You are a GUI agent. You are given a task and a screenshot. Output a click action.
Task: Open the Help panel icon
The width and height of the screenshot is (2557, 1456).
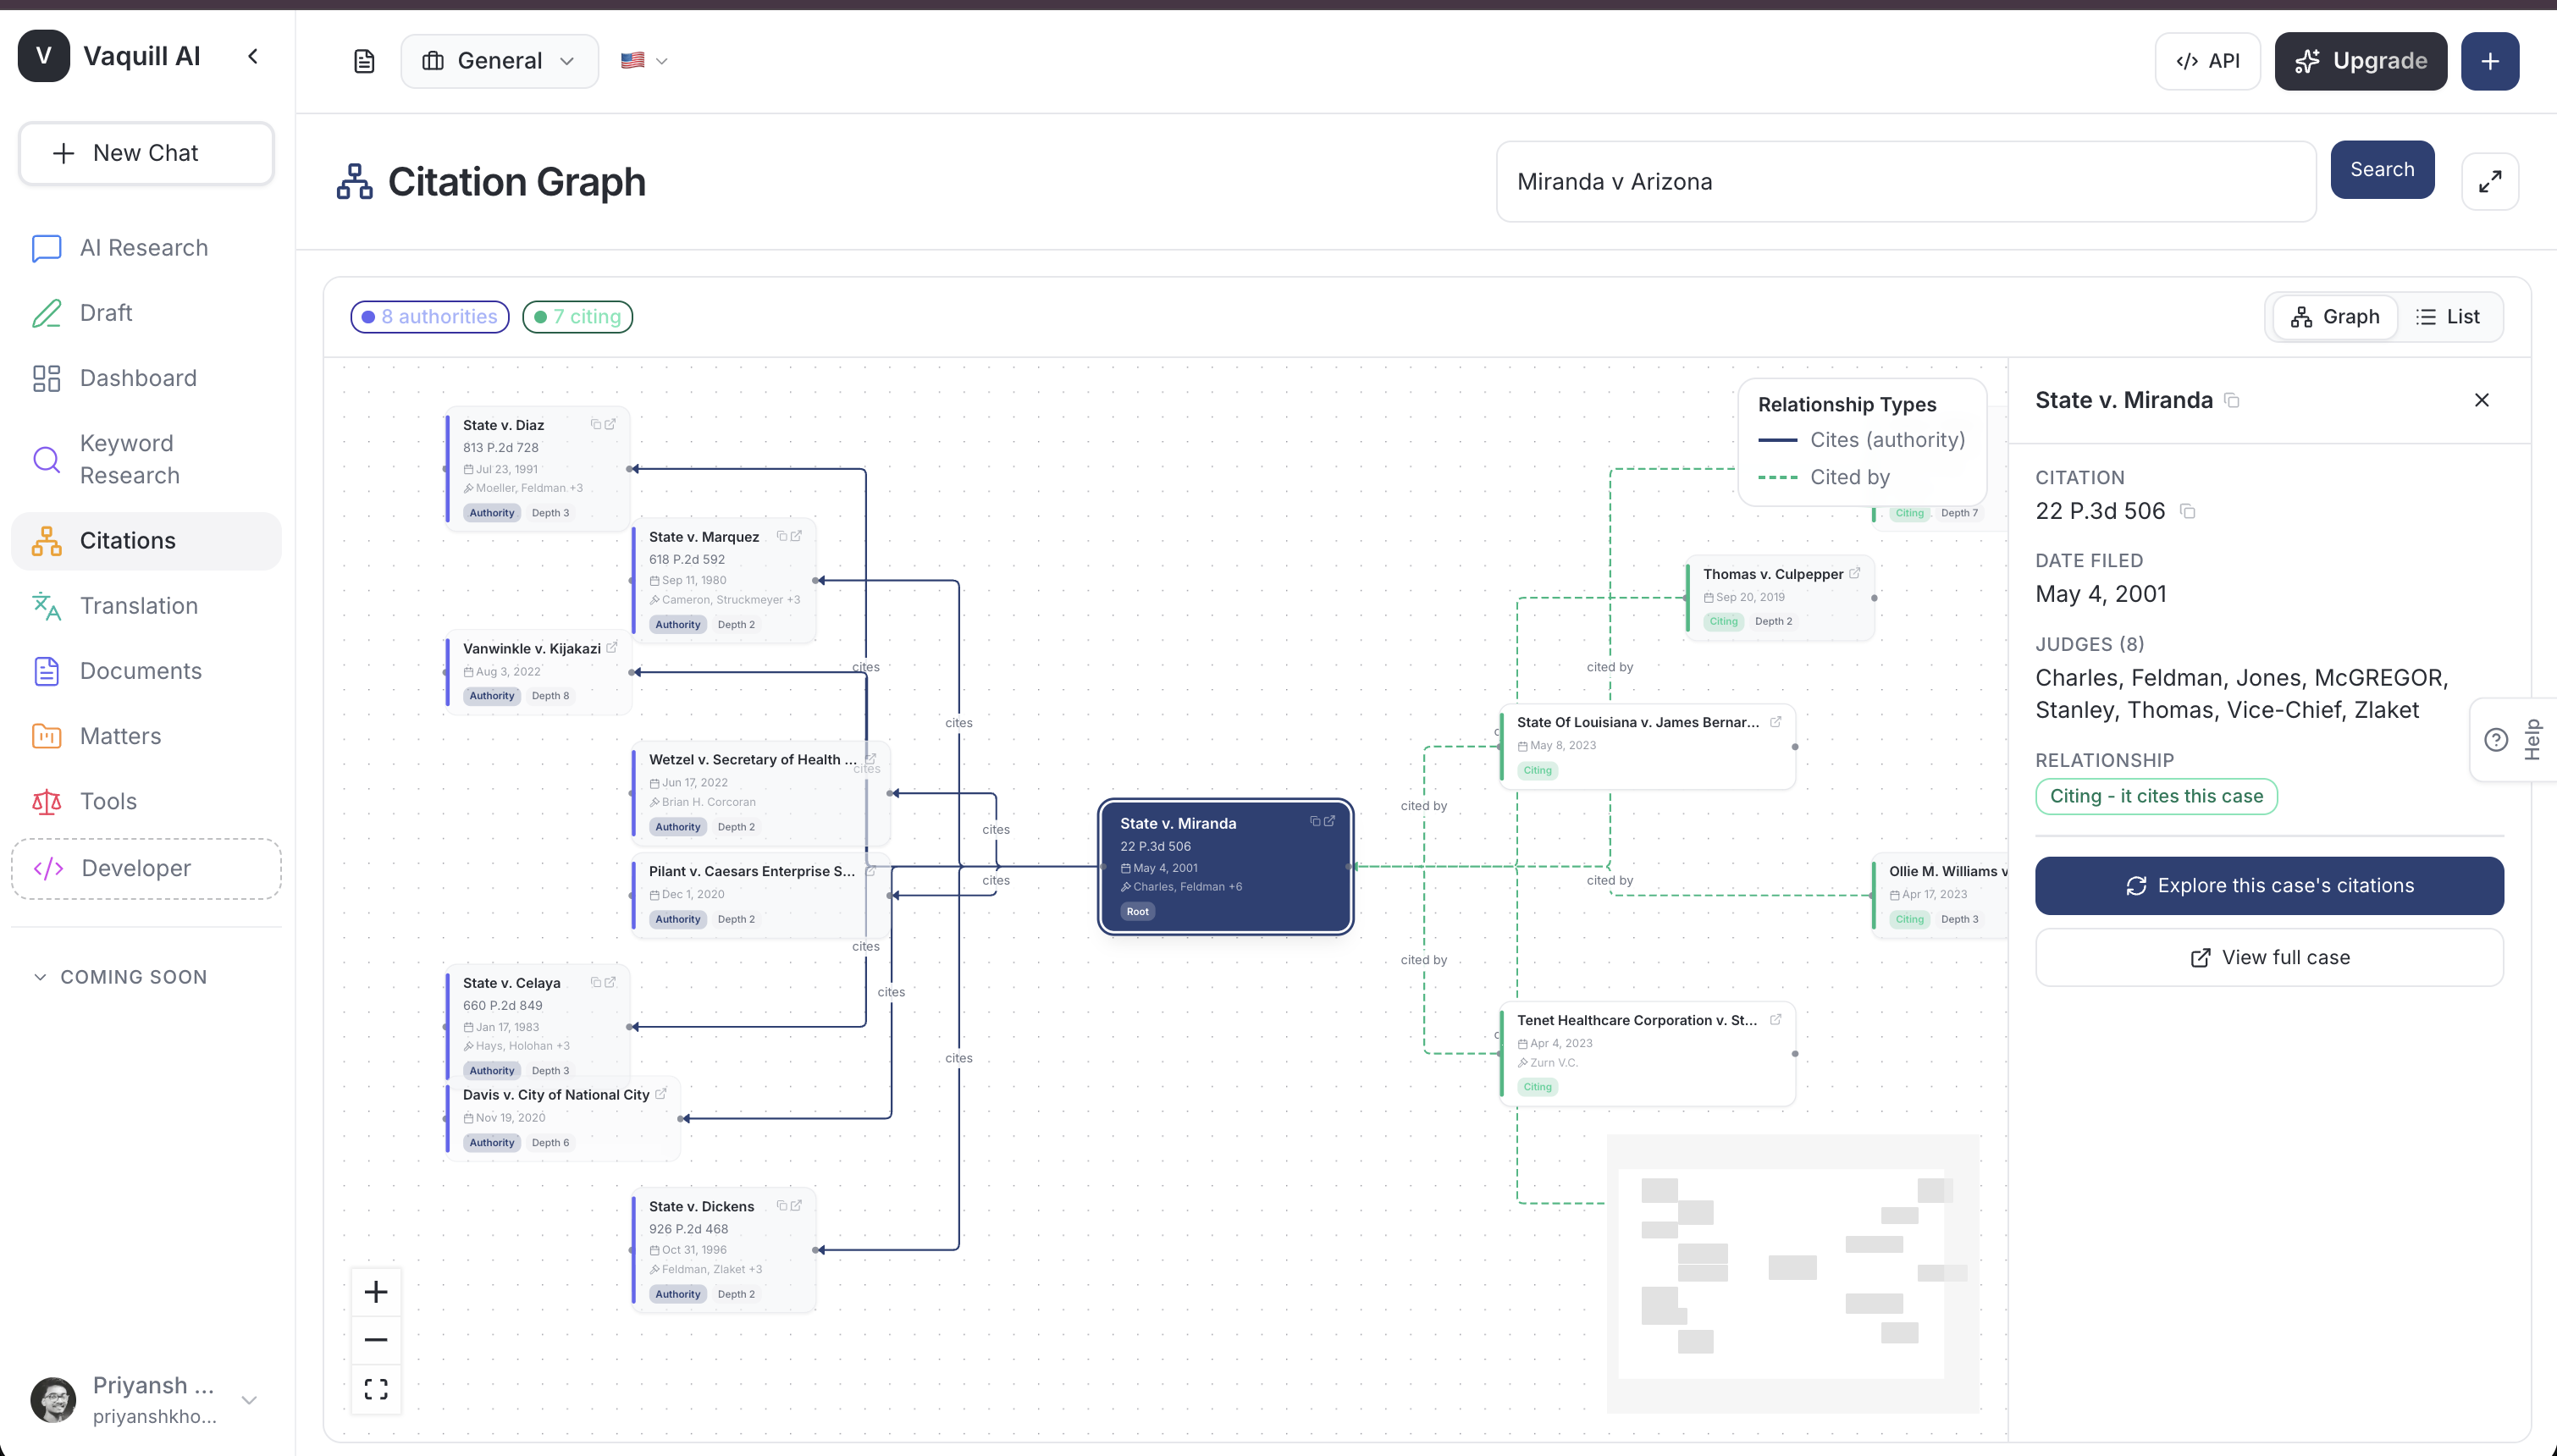[2496, 740]
